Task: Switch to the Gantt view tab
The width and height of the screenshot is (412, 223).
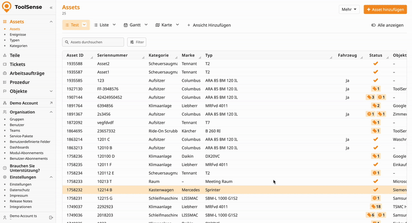Action: point(135,25)
